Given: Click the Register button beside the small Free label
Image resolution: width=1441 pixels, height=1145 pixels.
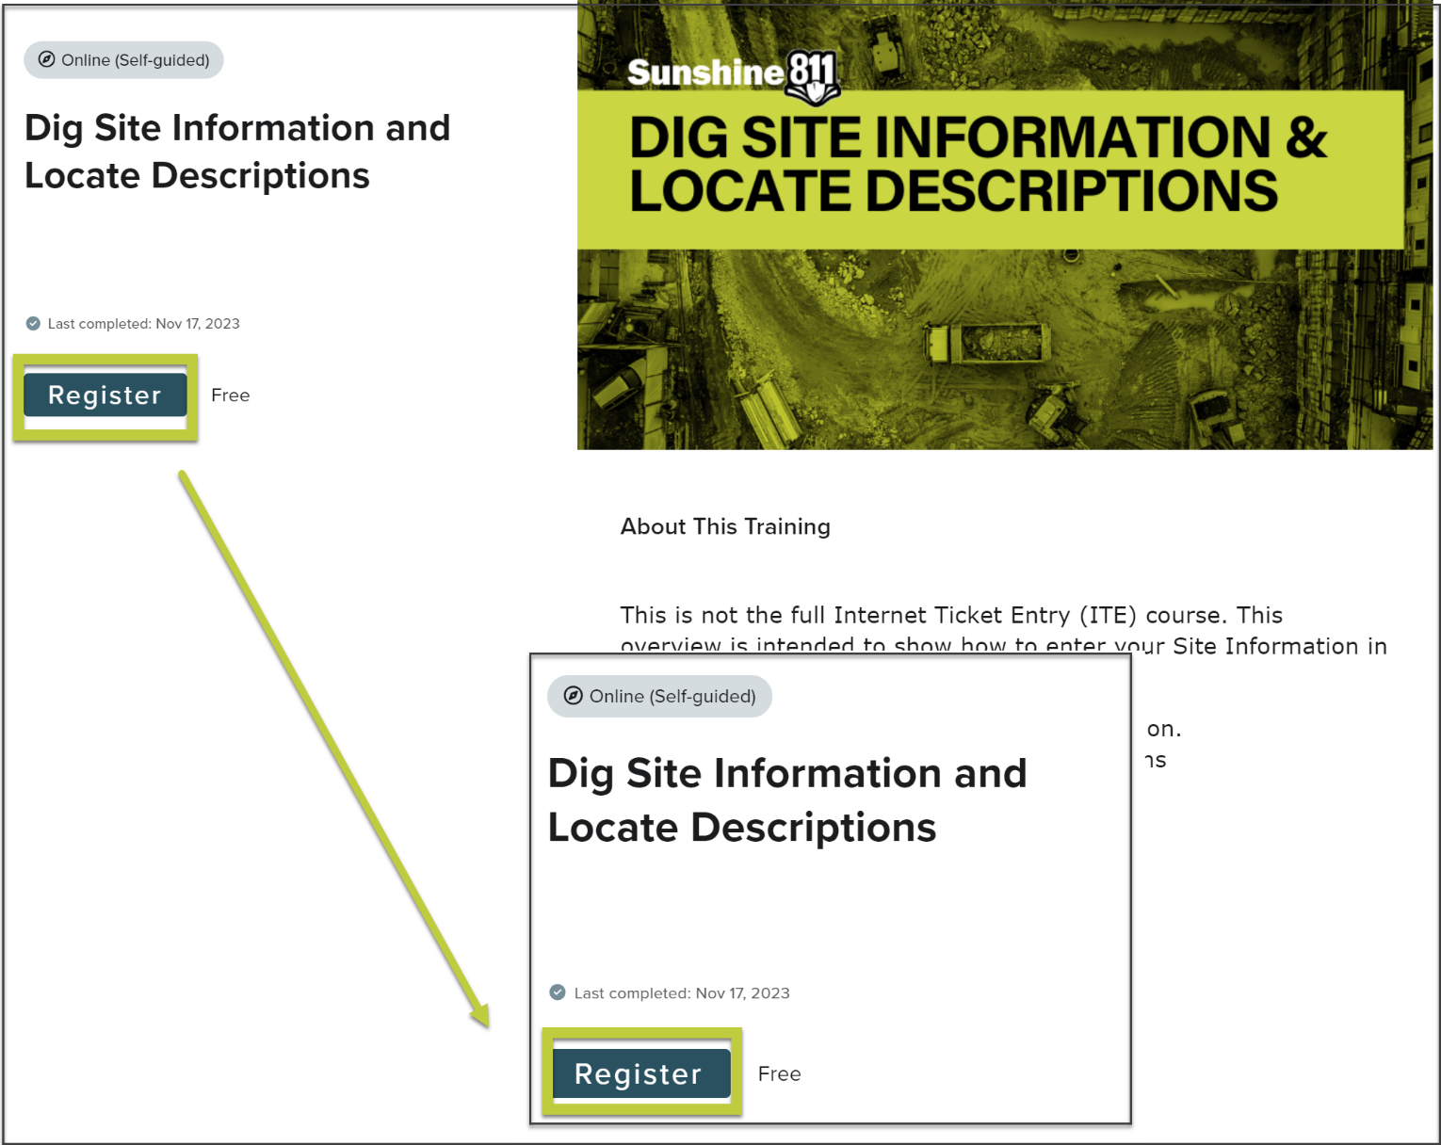Looking at the screenshot, I should (x=105, y=395).
